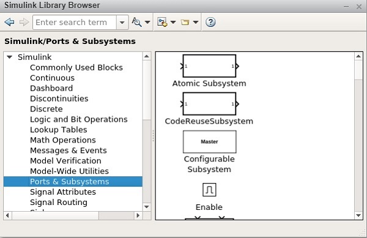The image size is (367, 238).
Task: Select the Configurable Subsystem Master block
Action: point(209,142)
